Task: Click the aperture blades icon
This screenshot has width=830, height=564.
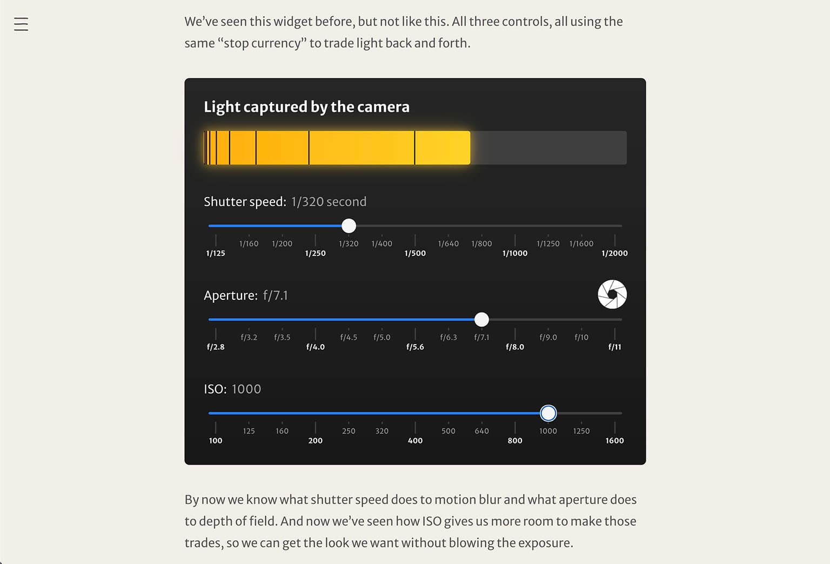Action: (x=612, y=294)
